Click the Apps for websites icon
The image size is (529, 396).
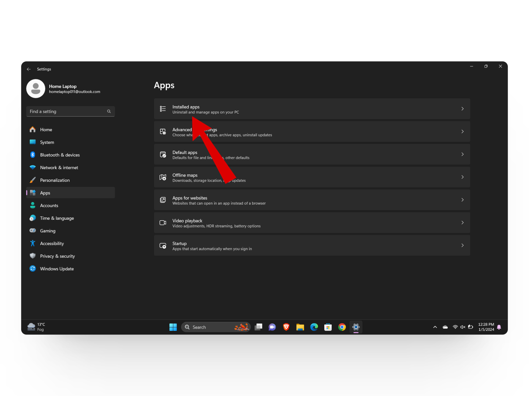pos(163,200)
